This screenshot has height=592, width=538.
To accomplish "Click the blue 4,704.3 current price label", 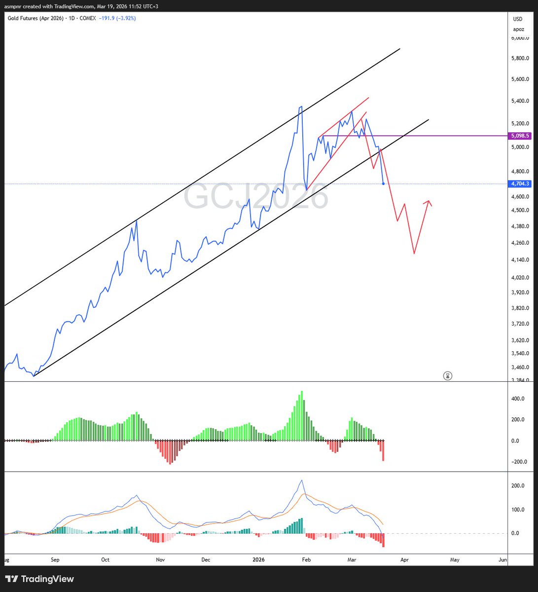I will pos(519,183).
